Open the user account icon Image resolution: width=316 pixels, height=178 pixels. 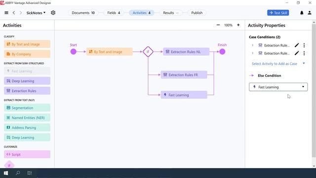310,13
